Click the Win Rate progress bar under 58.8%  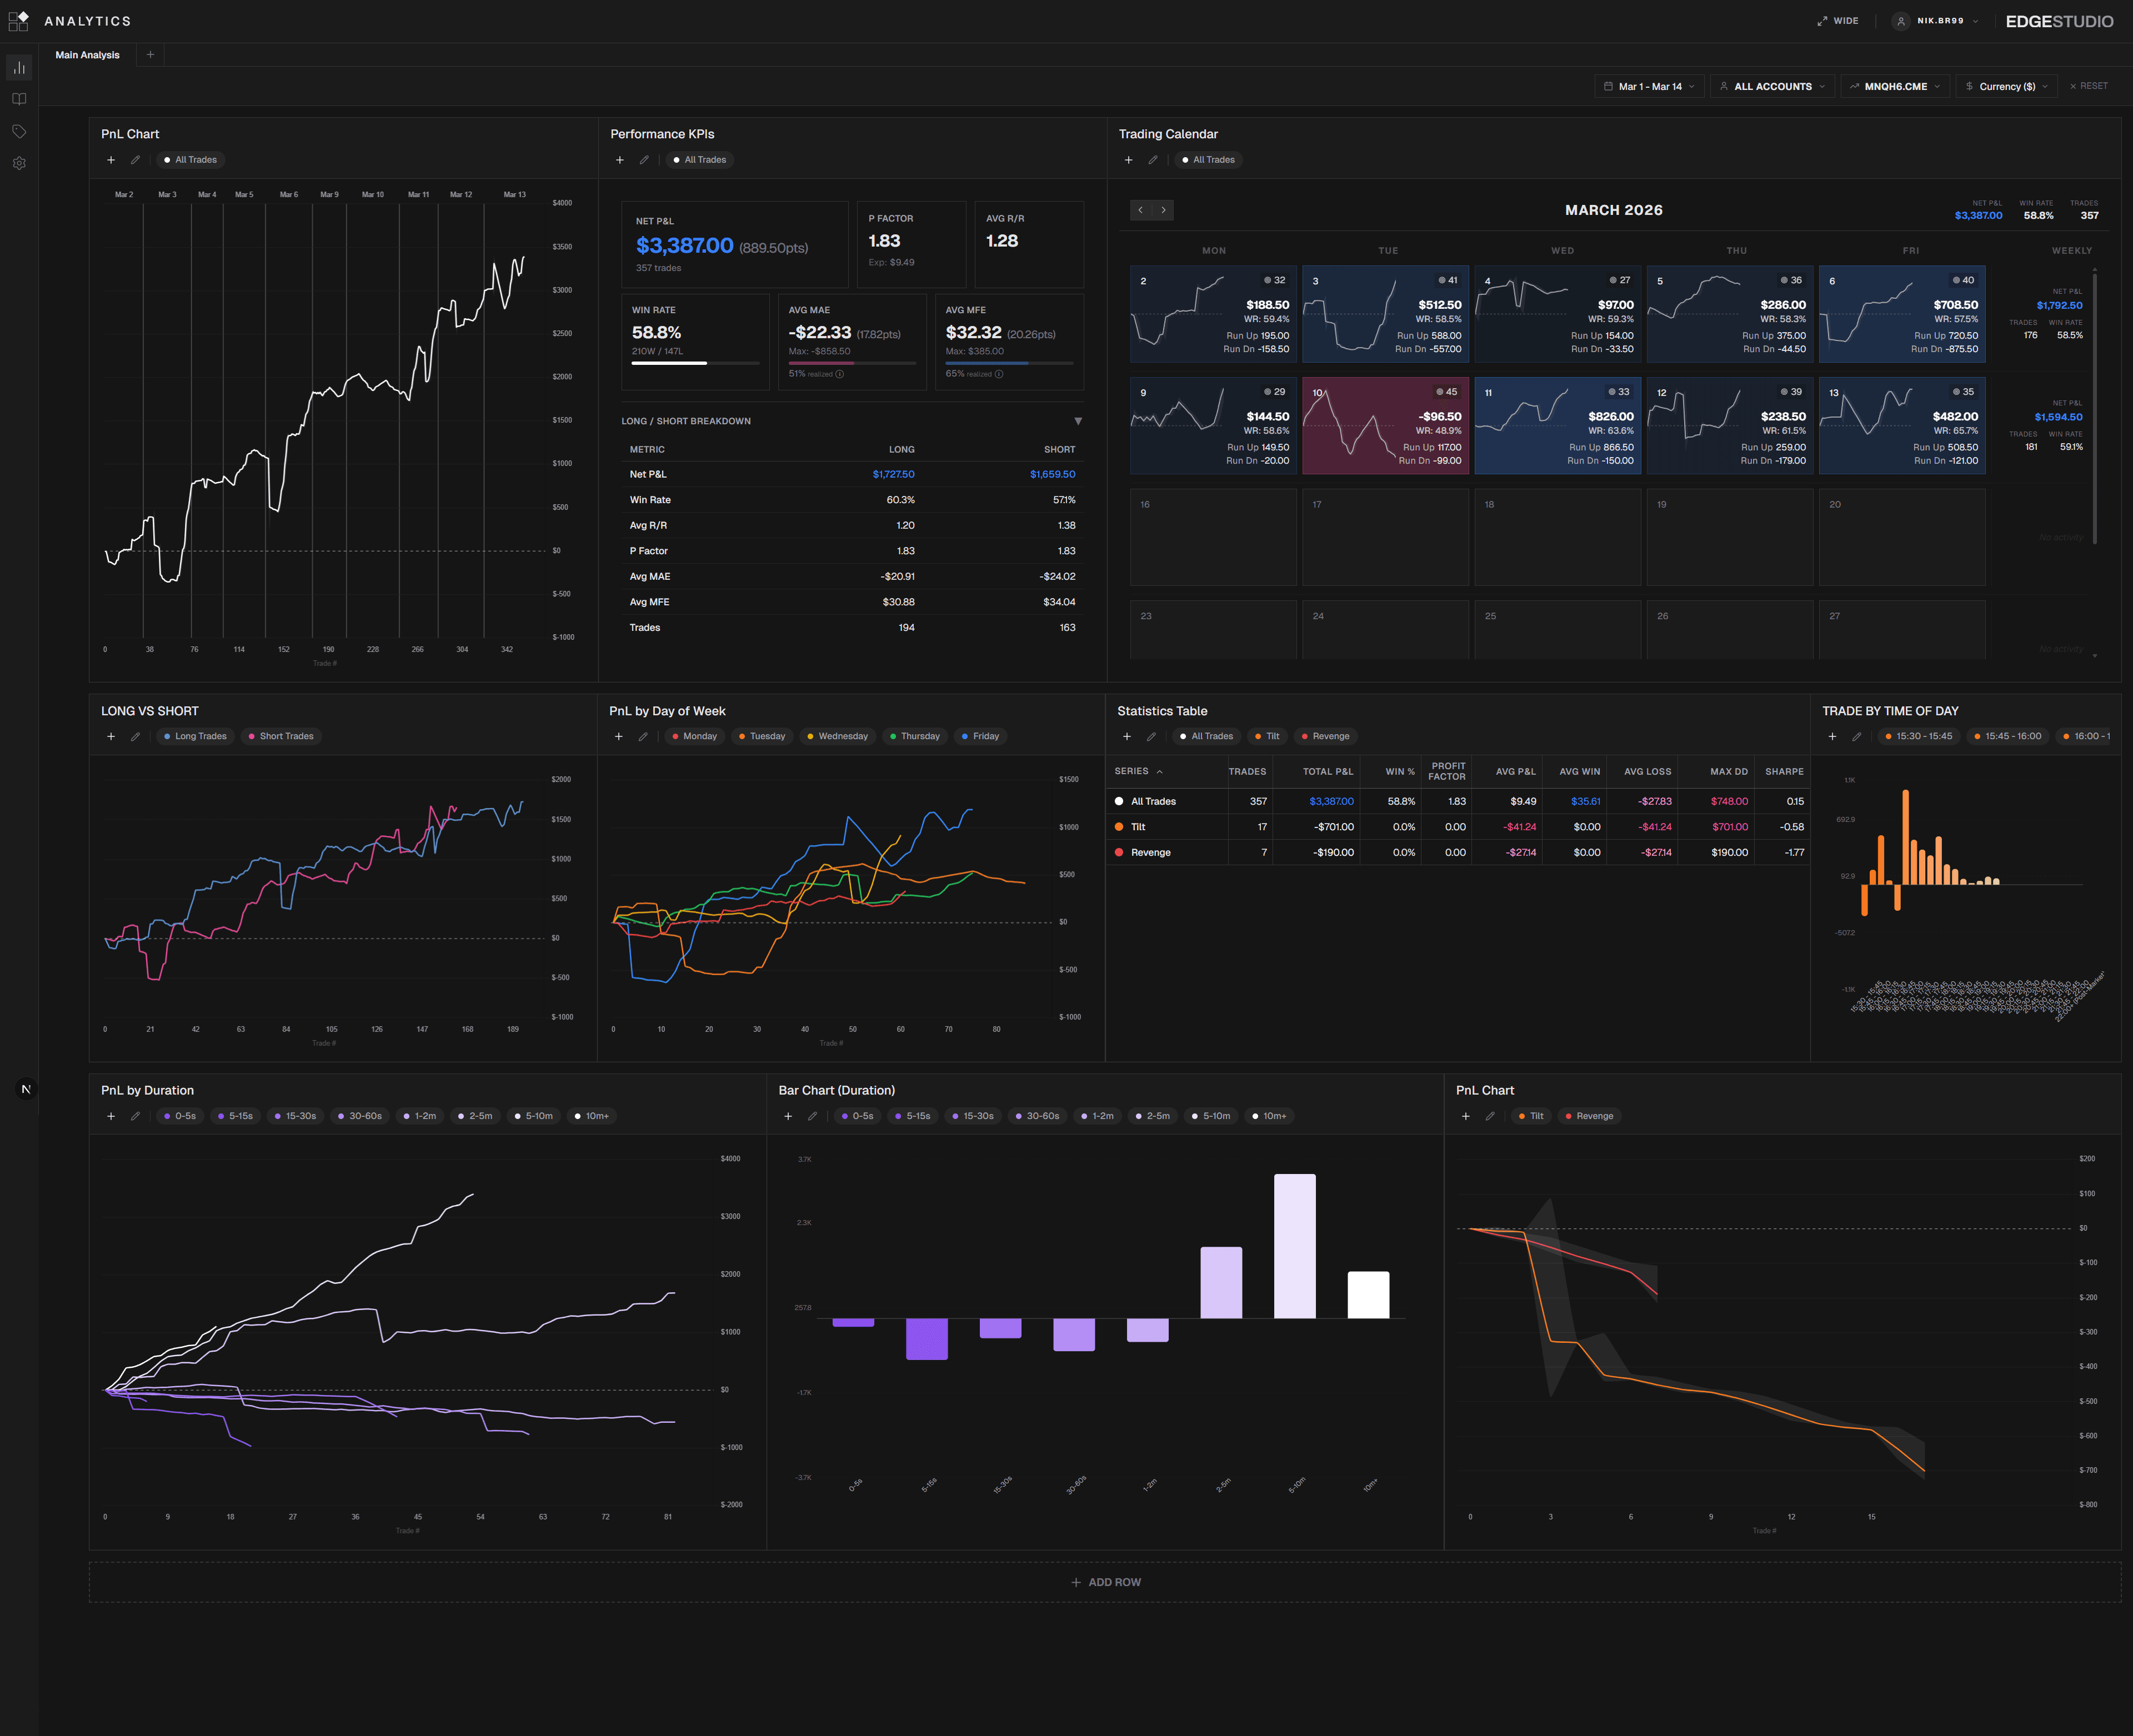click(x=695, y=363)
